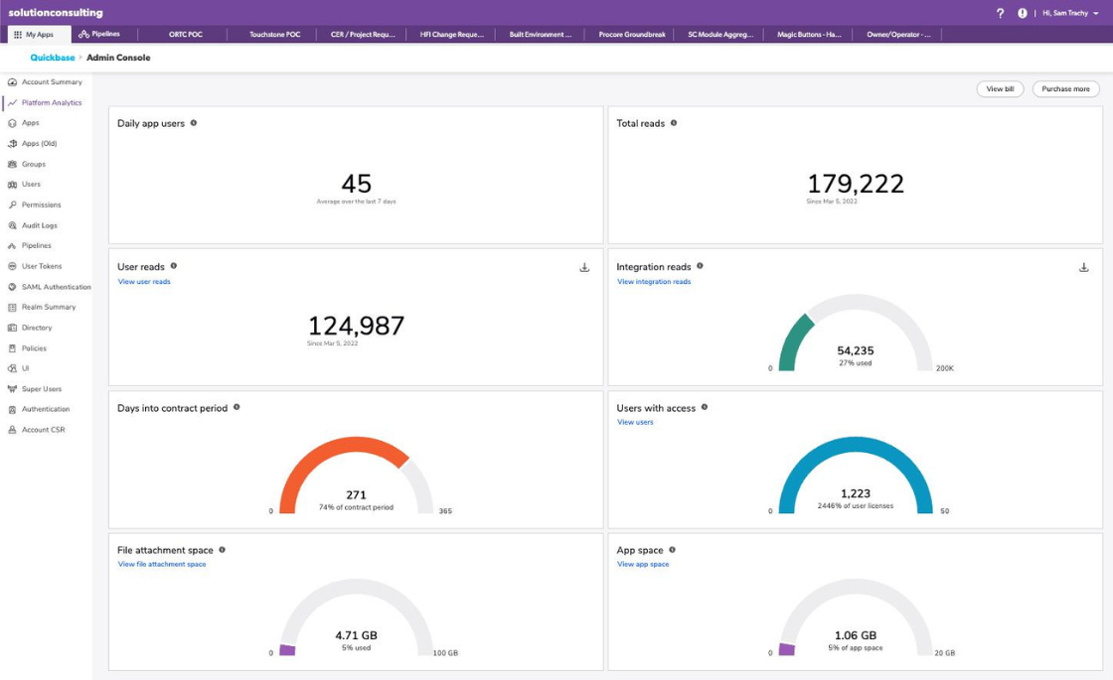1113x680 pixels.
Task: Click the alert exclamation icon in header
Action: (1023, 13)
